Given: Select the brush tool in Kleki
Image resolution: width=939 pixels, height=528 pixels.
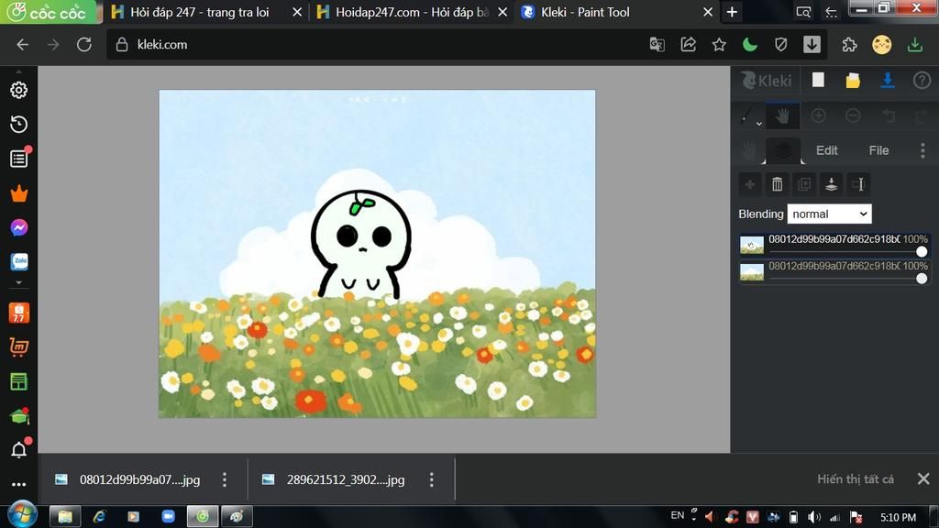Looking at the screenshot, I should pyautogui.click(x=748, y=116).
